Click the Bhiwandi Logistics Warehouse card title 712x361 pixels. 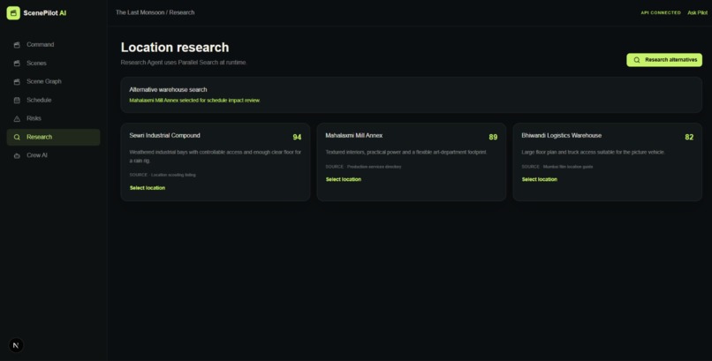pos(561,136)
